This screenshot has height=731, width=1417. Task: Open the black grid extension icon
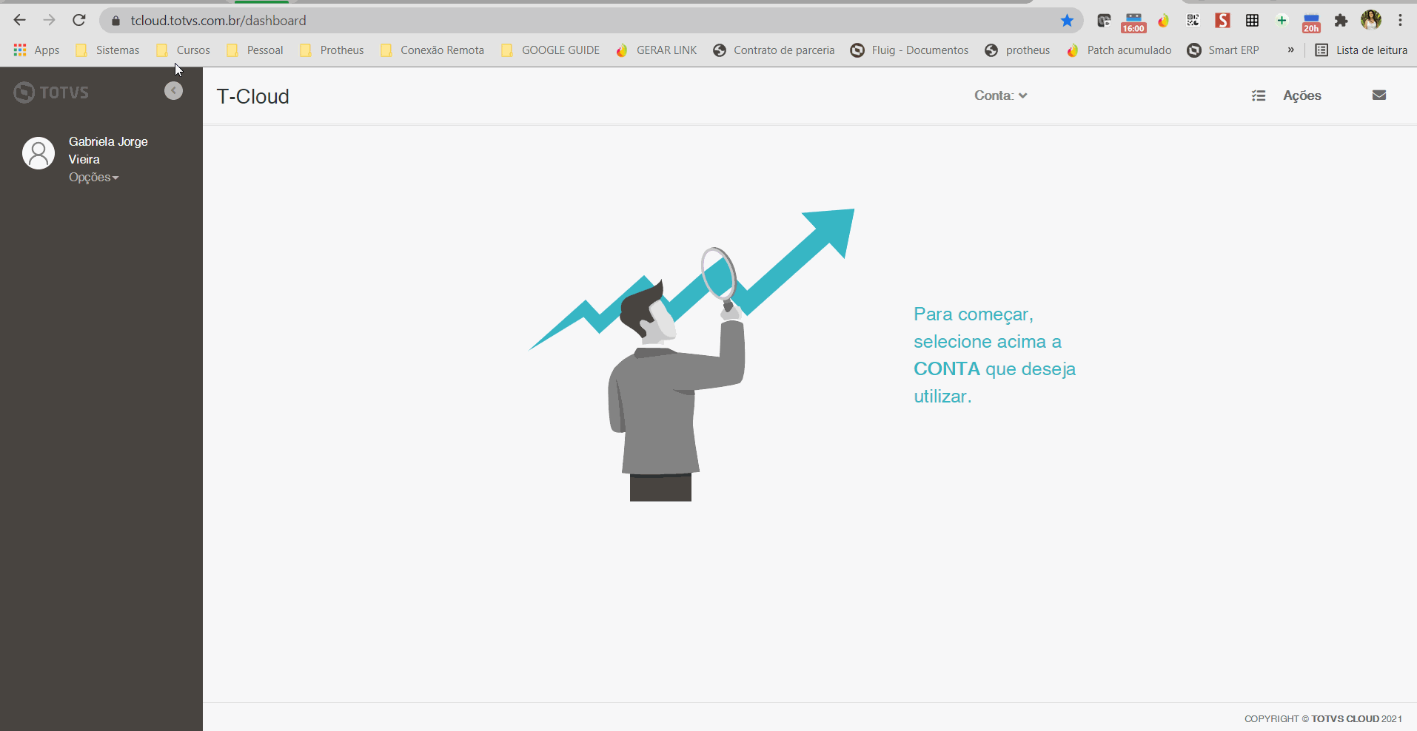(x=1252, y=21)
